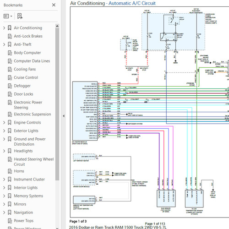
Task: Jump to the Mirrors bookmark
Action: tap(20, 204)
